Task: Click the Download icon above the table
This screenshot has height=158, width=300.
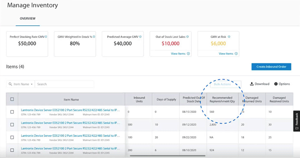Action: point(252,84)
